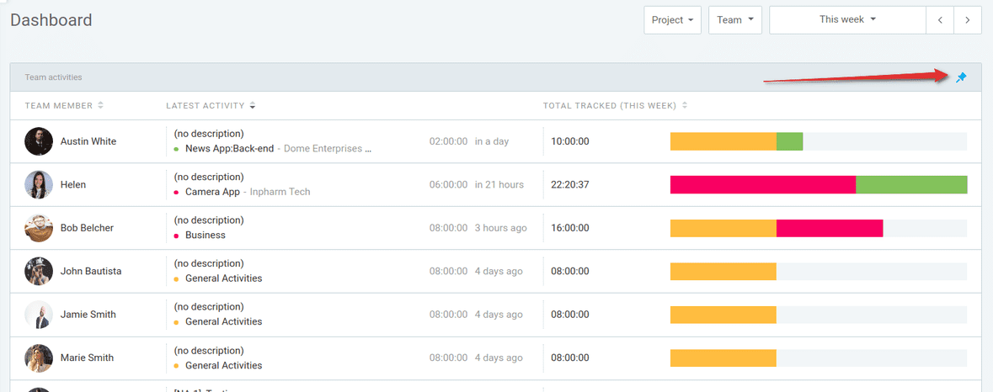Click the orange bar in Jamie Smith's row
The image size is (993, 392).
pyautogui.click(x=723, y=315)
